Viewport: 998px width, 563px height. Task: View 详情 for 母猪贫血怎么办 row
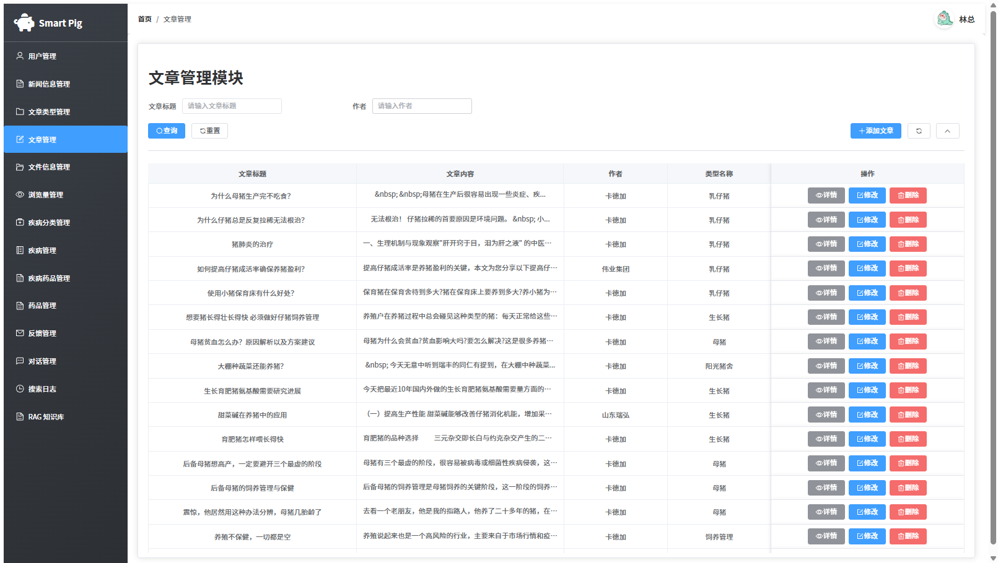(826, 342)
